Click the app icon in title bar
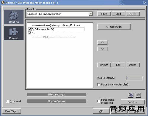 pos(3,3)
